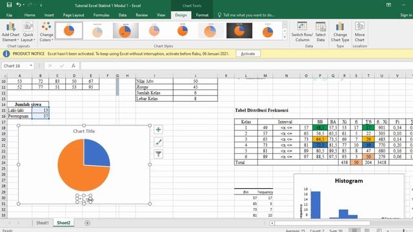The image size is (413, 232).
Task: Select the last visible pie chart style
Action: coord(268,30)
